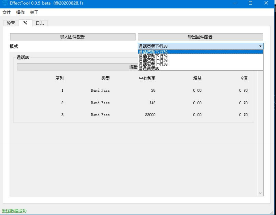Click the 增益 column header
This screenshot has height=215, width=276.
click(197, 78)
